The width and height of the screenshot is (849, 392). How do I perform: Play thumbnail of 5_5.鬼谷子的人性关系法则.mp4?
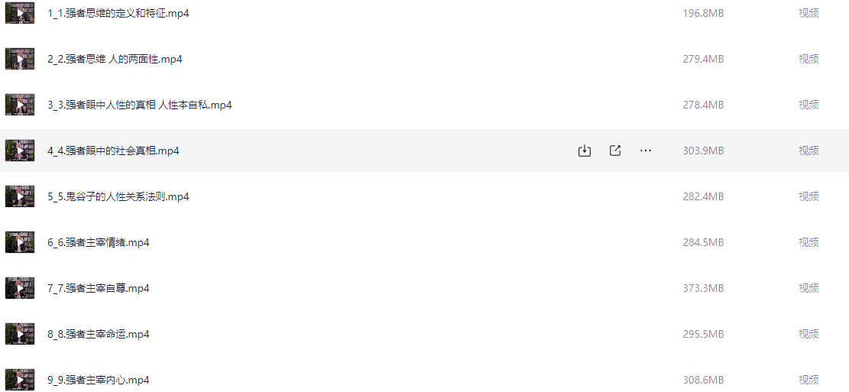point(20,196)
